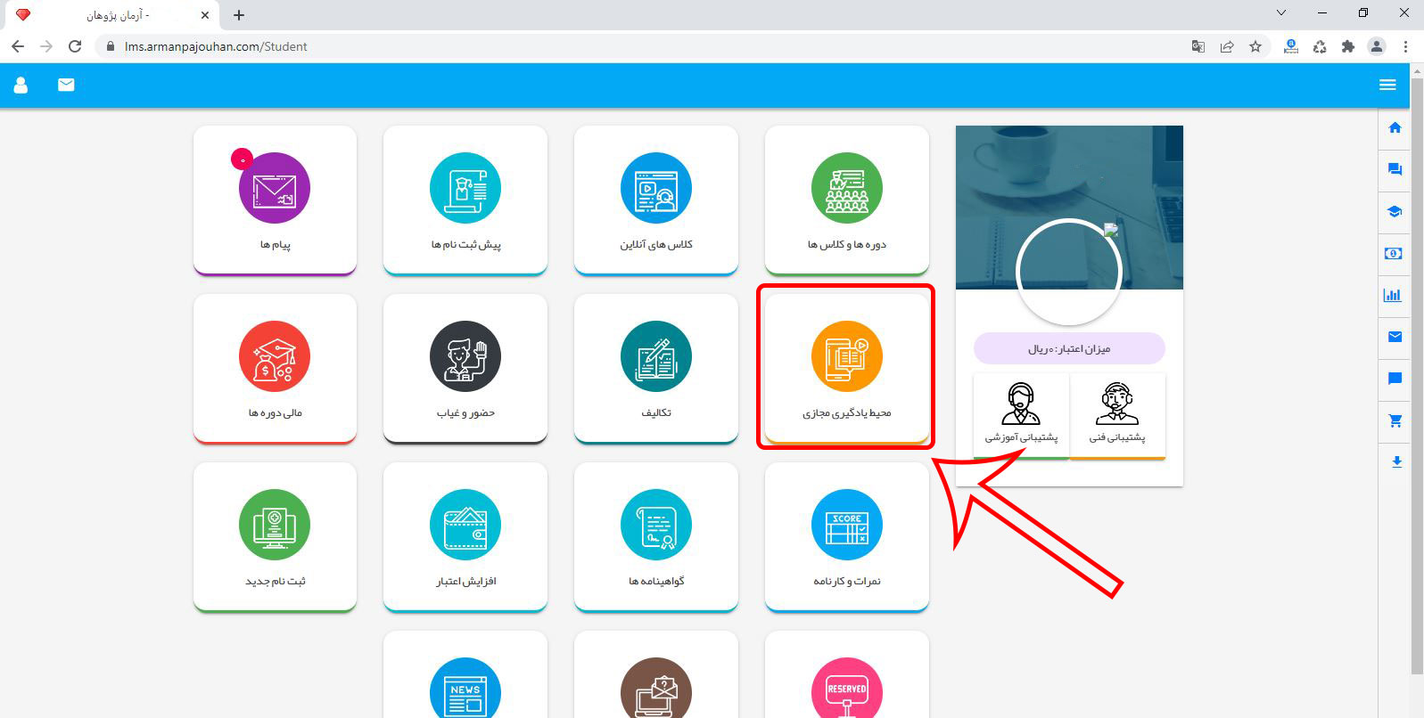1424x718 pixels.
Task: Open the Online classes (کلاس های آنلاین) tile
Action: (656, 200)
